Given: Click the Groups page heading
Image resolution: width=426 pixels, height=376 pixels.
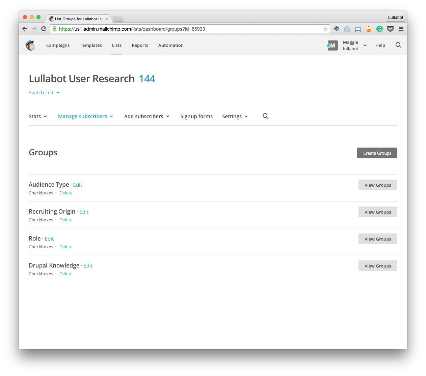Looking at the screenshot, I should tap(43, 153).
